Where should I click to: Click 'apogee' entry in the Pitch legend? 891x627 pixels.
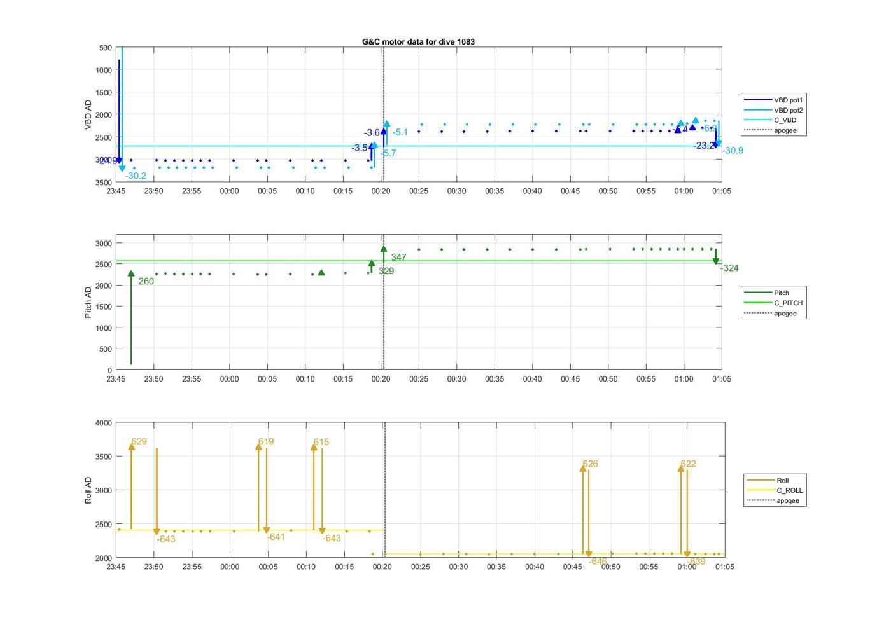[x=773, y=313]
